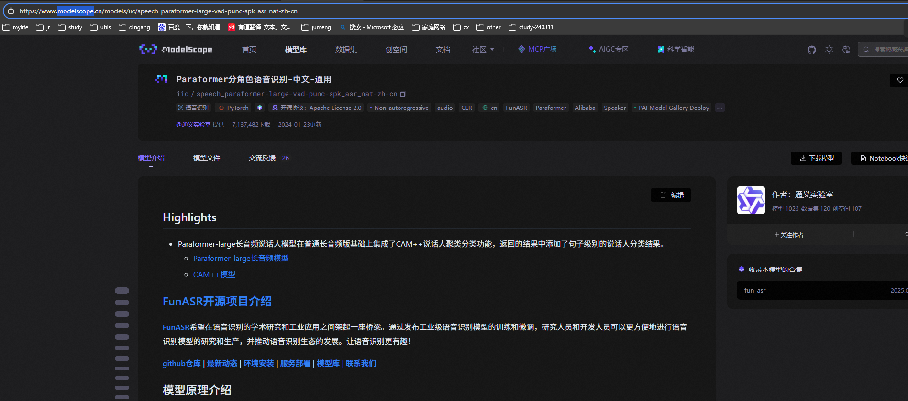Click the lock icon in address bar
Screen dimensions: 908x401
tap(11, 11)
